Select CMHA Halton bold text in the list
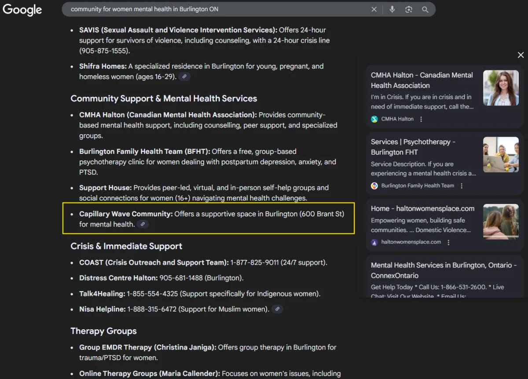This screenshot has height=379, width=528. tap(168, 115)
